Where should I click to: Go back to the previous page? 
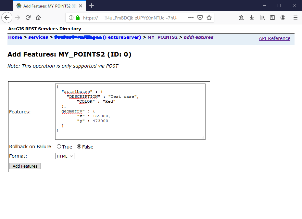[x=7, y=18]
